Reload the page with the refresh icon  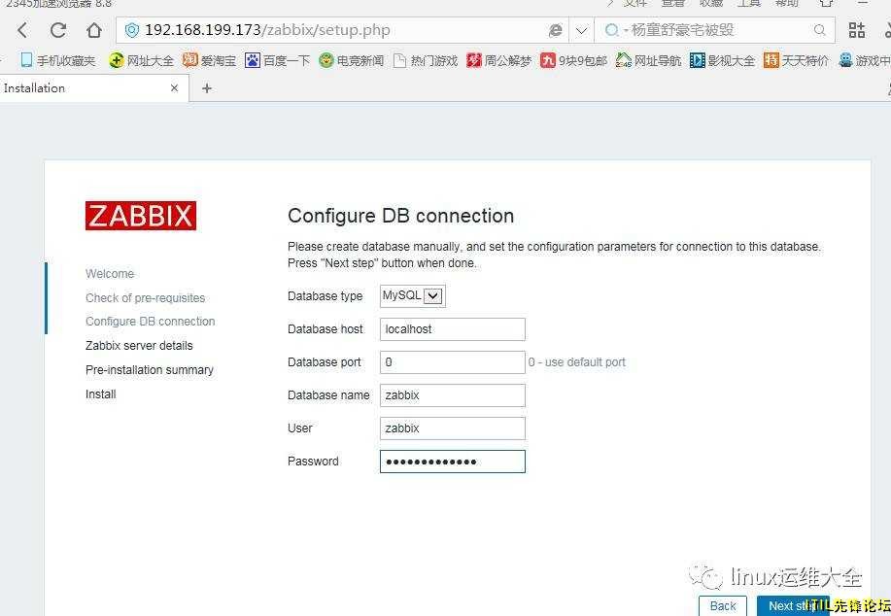point(58,30)
